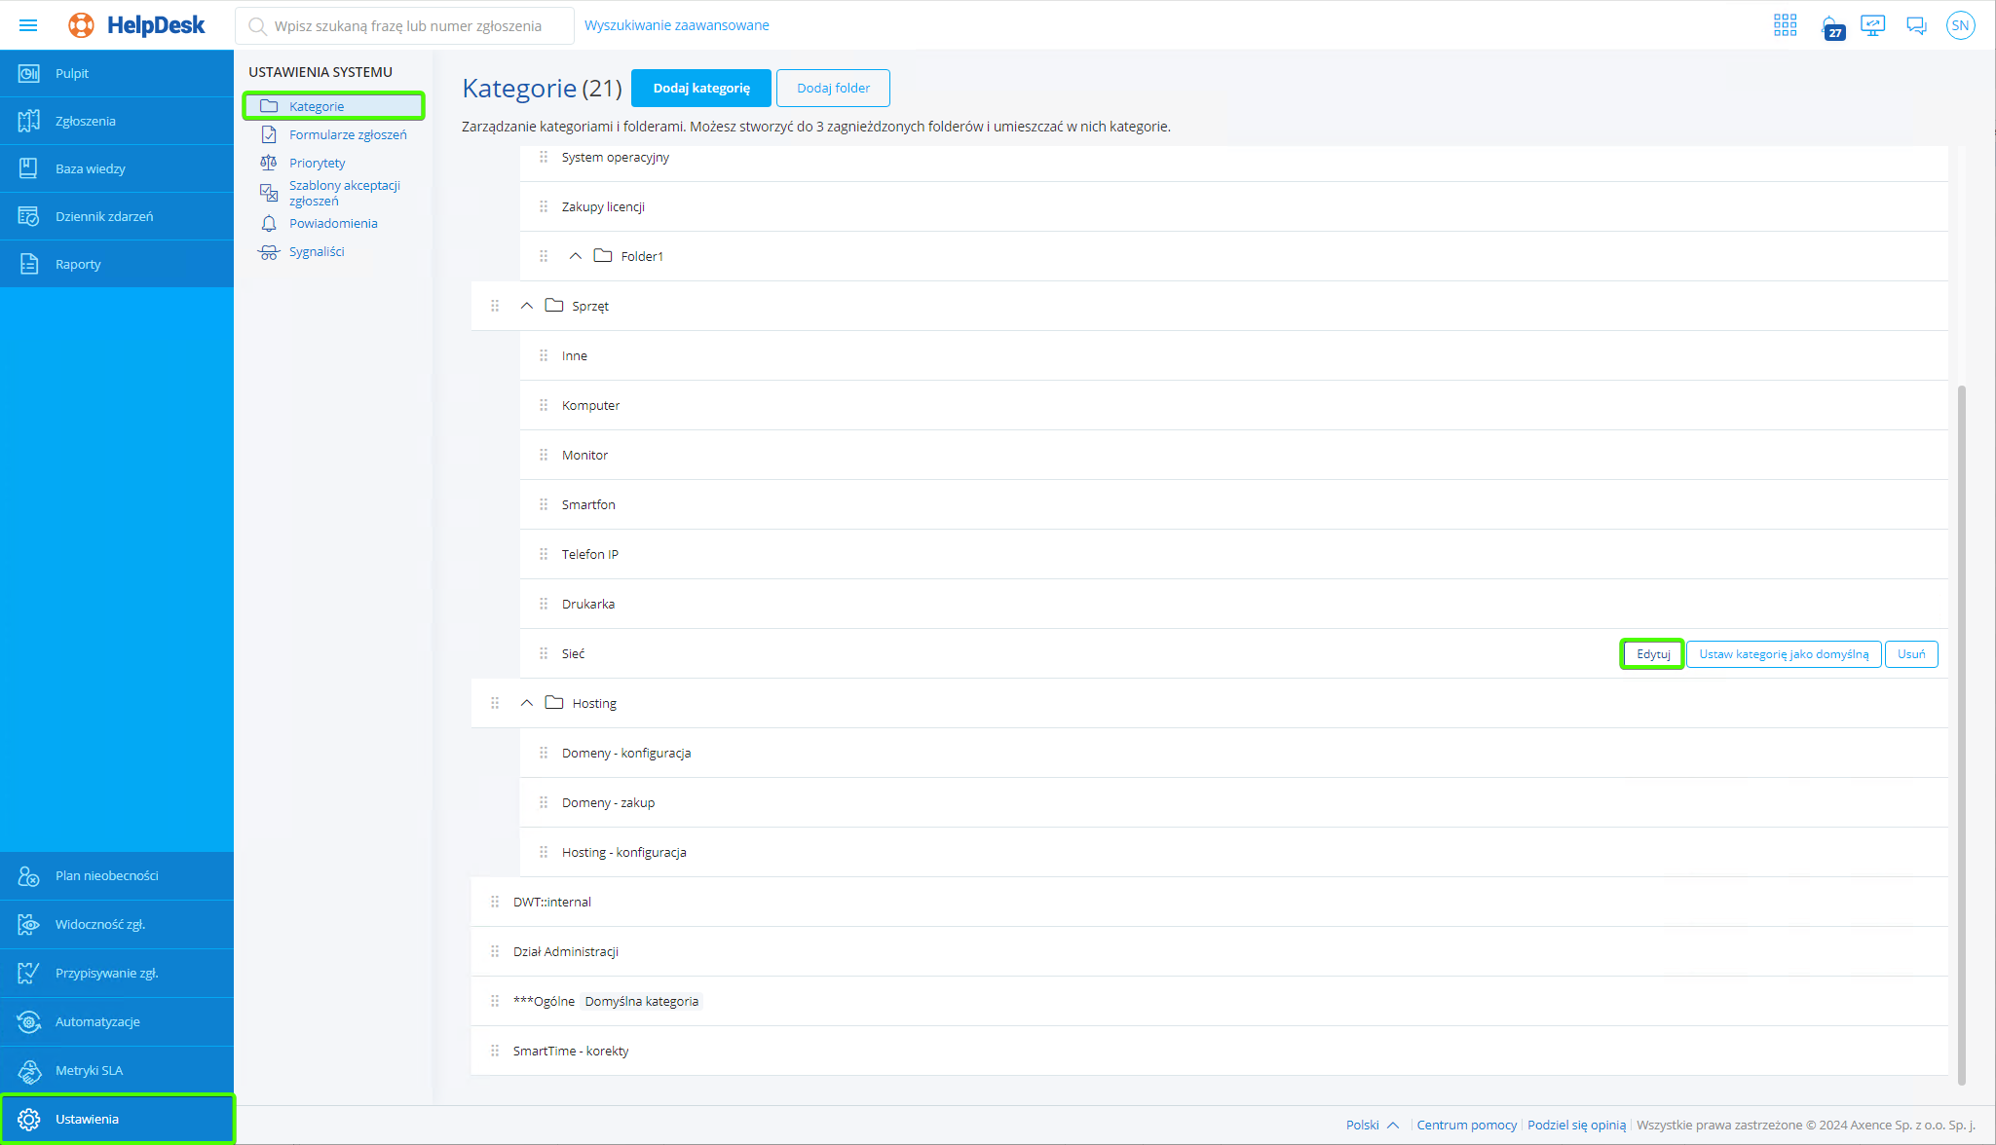The height and width of the screenshot is (1145, 1996).
Task: Click the Dodaj kategorię button
Action: [x=700, y=88]
